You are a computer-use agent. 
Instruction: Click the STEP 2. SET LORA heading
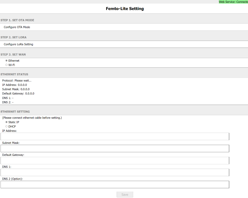pyautogui.click(x=14, y=38)
